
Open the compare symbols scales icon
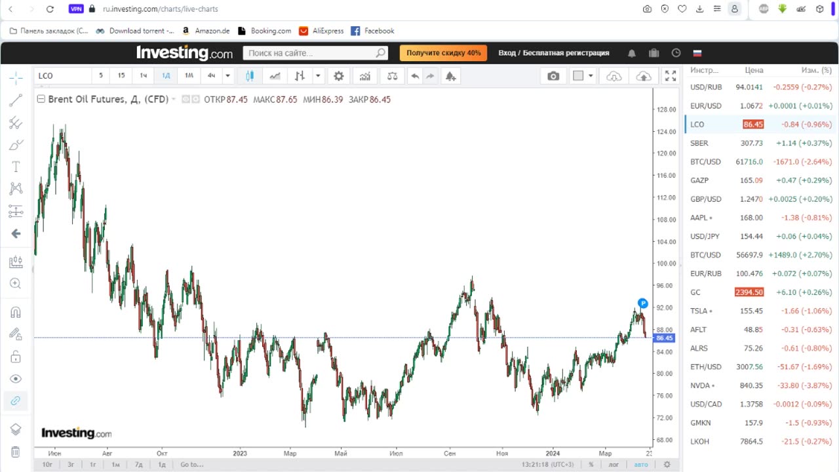[392, 76]
